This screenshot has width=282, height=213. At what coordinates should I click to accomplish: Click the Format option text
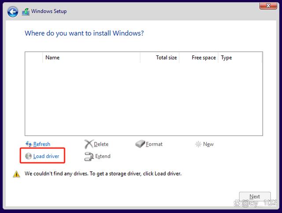(154, 144)
